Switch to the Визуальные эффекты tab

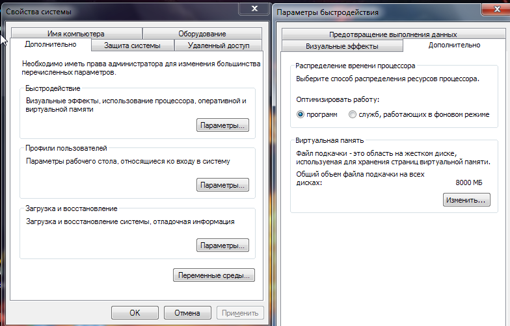pyautogui.click(x=342, y=46)
